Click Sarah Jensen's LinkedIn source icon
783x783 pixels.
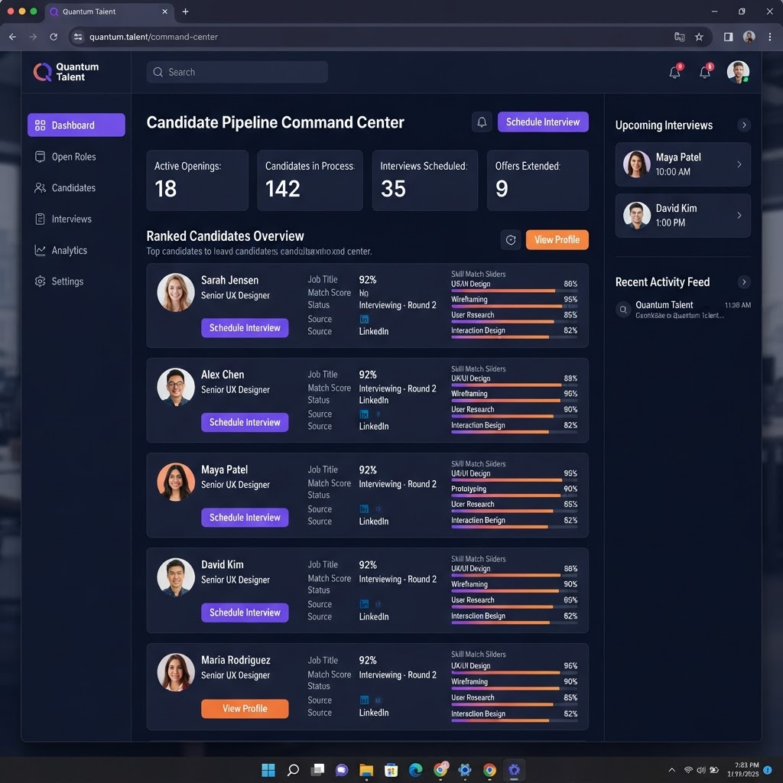[x=364, y=319]
